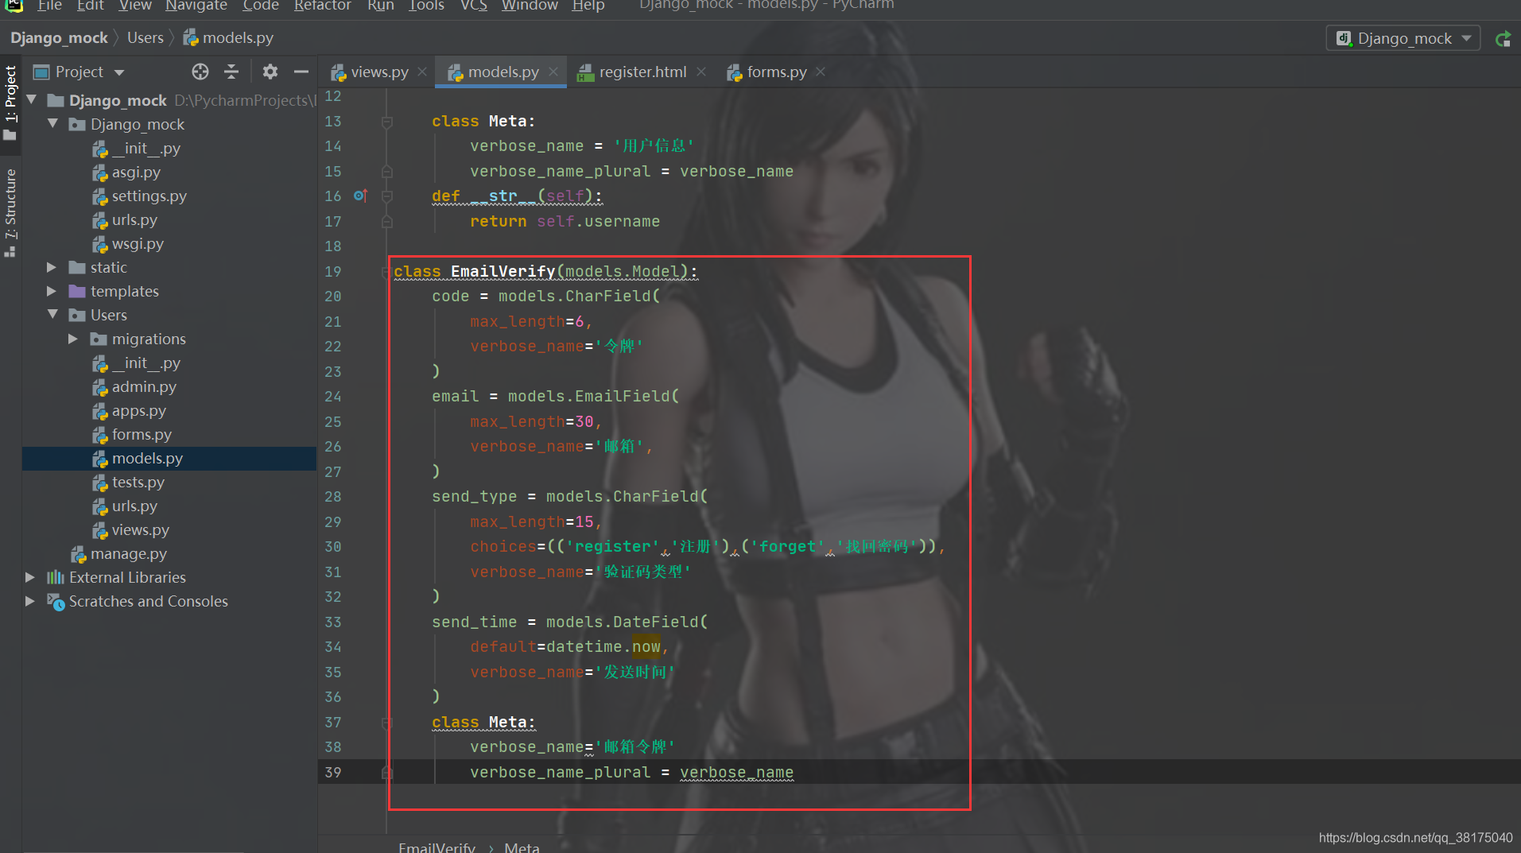Screen dimensions: 1521x853
Task: Click the Django icon in run configuration box
Action: 1344,38
